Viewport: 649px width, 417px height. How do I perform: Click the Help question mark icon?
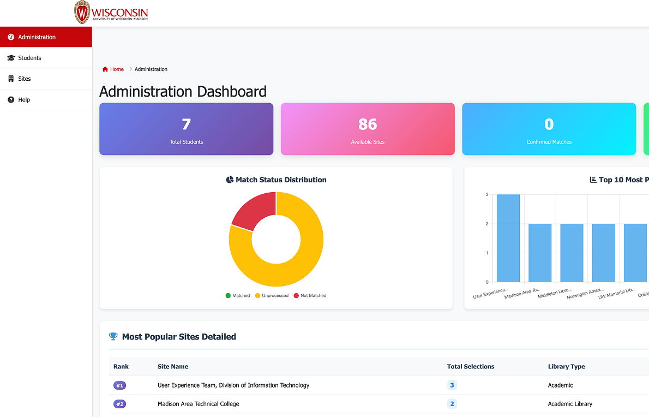click(11, 100)
